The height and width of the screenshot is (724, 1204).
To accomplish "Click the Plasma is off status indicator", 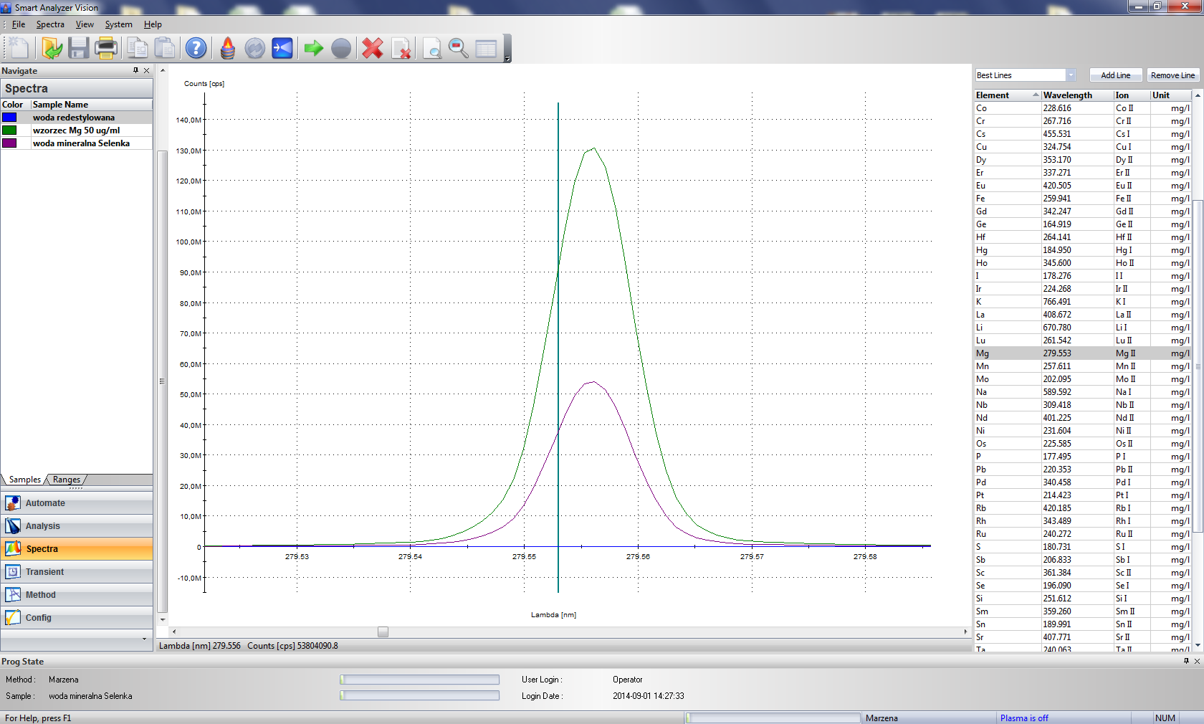I will click(x=1024, y=718).
